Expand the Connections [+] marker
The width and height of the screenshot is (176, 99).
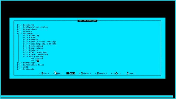[x=19, y=29]
